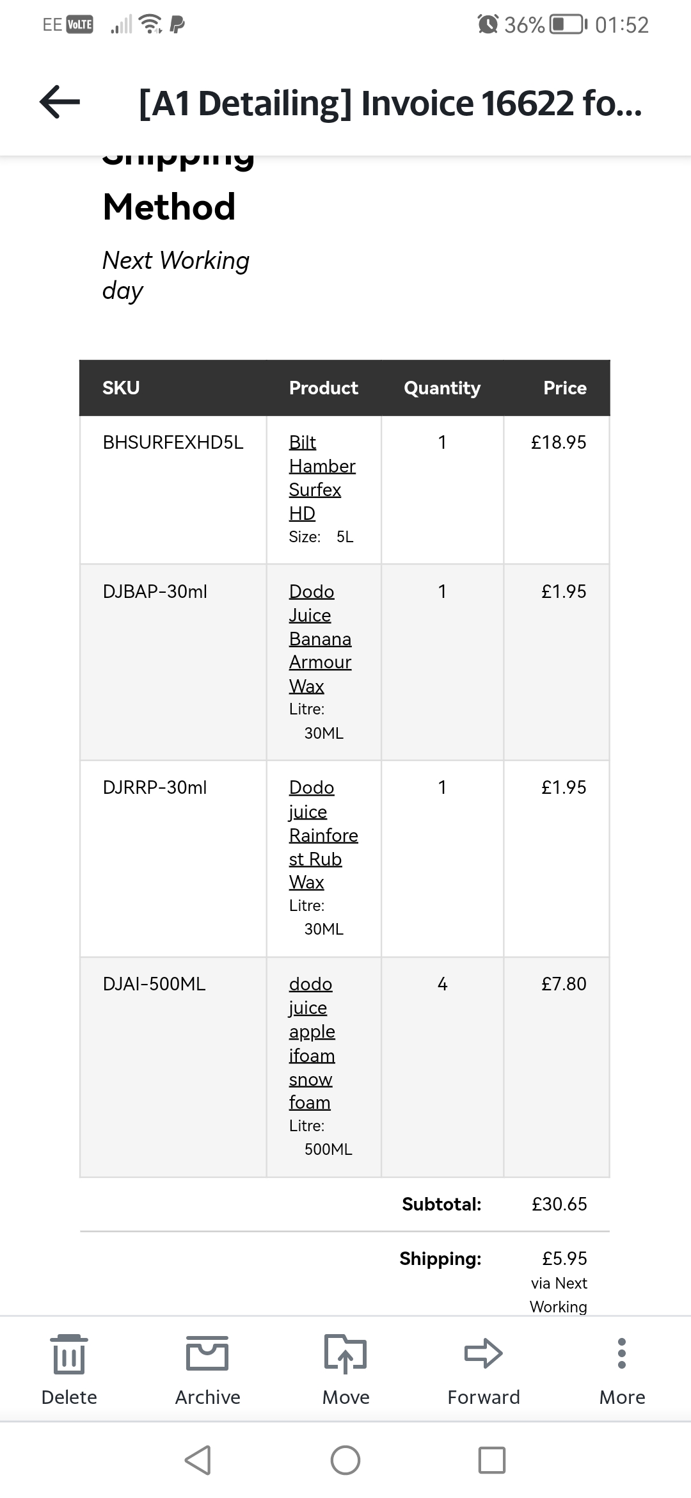Tap the BHSURFEXHD5L SKU cell
The height and width of the screenshot is (1498, 691).
[x=173, y=442]
